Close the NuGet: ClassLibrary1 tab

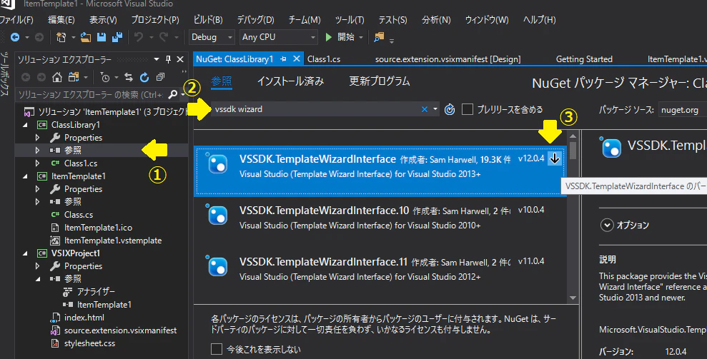[x=296, y=59]
